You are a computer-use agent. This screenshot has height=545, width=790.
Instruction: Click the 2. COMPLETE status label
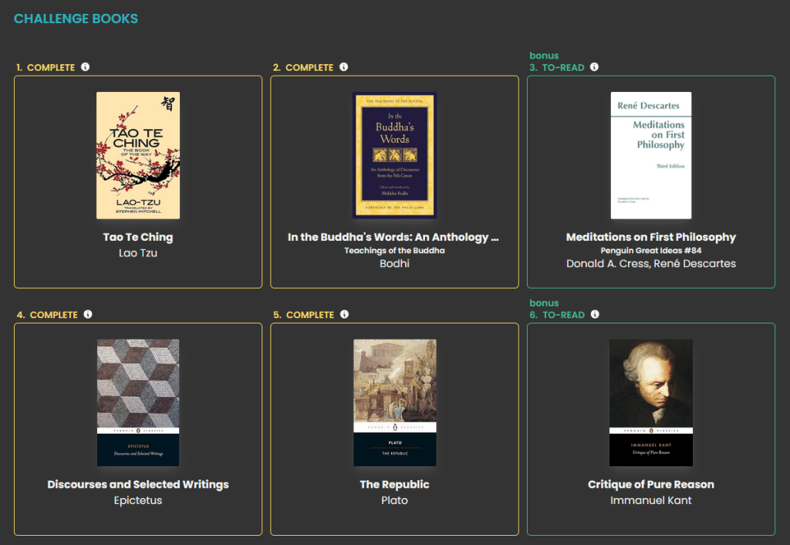(x=302, y=68)
